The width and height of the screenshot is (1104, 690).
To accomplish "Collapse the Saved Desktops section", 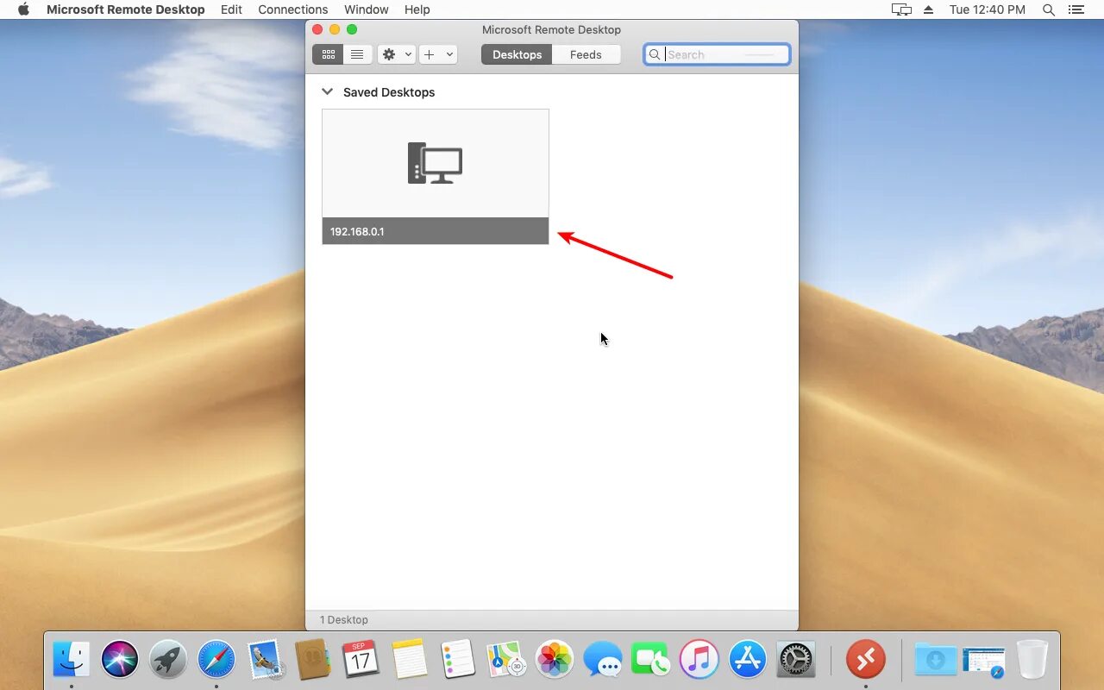I will click(327, 91).
